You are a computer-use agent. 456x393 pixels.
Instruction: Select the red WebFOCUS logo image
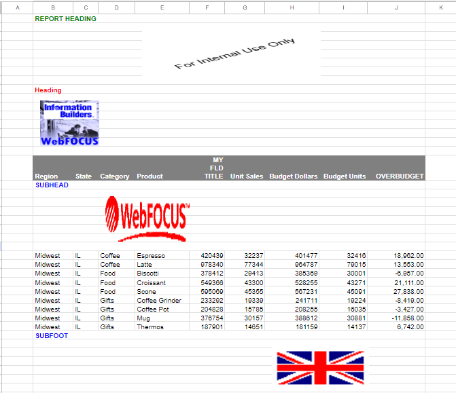click(147, 219)
